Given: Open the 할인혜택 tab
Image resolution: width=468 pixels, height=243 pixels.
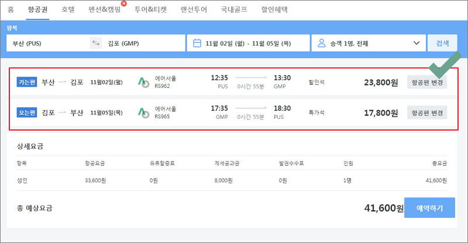Looking at the screenshot, I should pyautogui.click(x=274, y=9).
